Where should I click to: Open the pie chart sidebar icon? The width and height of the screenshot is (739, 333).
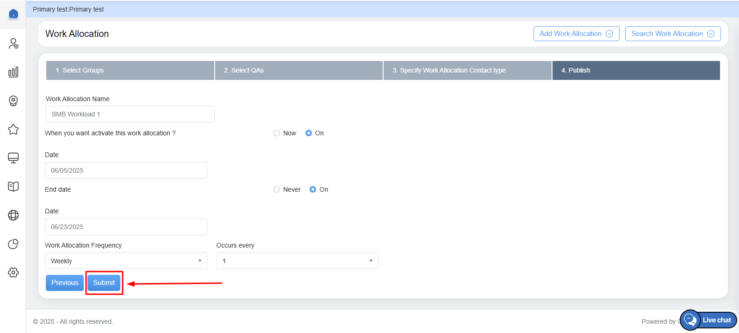[13, 244]
